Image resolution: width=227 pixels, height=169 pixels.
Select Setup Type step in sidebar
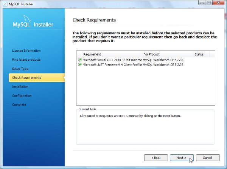click(20, 69)
